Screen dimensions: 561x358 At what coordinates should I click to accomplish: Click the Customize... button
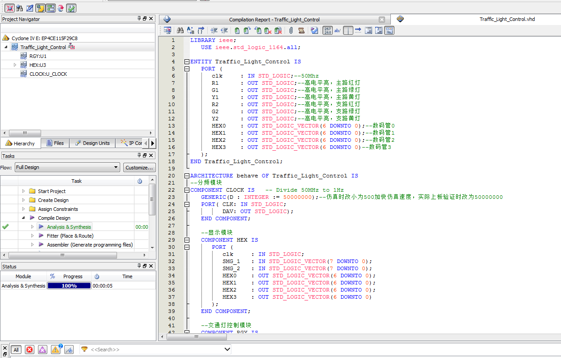139,167
